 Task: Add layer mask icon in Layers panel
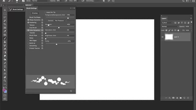(x=173, y=98)
